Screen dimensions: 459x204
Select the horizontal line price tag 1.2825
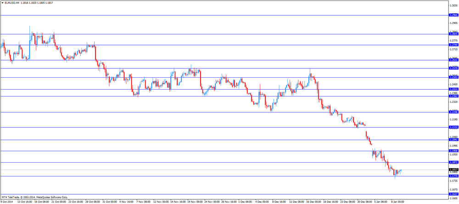pyautogui.click(x=453, y=34)
